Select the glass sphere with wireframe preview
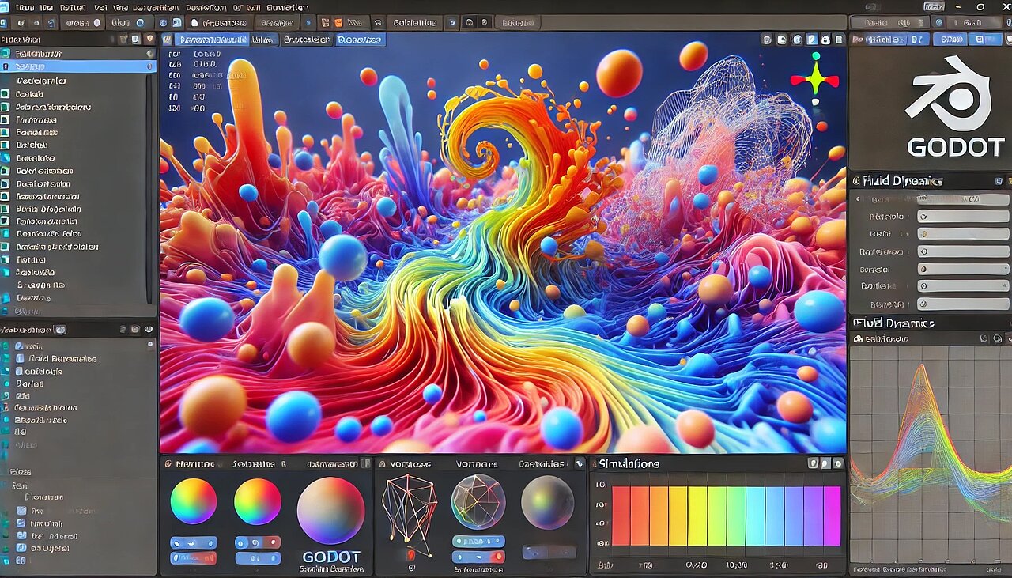Viewport: 1012px width, 578px height. (x=478, y=501)
